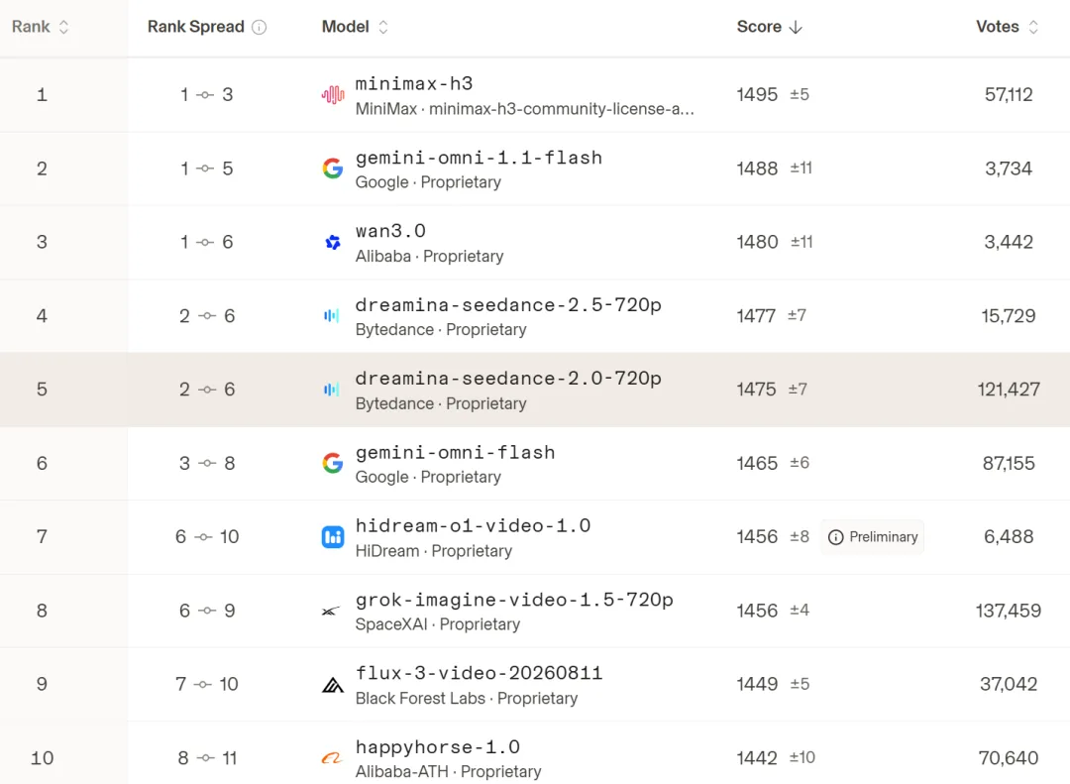Open the happyhorse-1.0 model entry

point(438,747)
